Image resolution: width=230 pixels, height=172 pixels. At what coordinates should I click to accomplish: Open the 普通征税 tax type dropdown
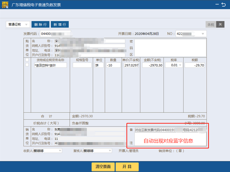coord(18,25)
